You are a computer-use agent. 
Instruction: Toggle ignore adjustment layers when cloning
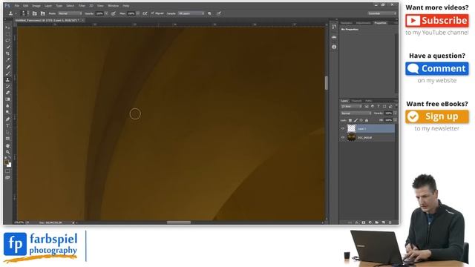tap(209, 13)
